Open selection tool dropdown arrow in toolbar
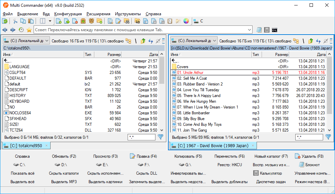335x194 pixels. click(50, 21)
